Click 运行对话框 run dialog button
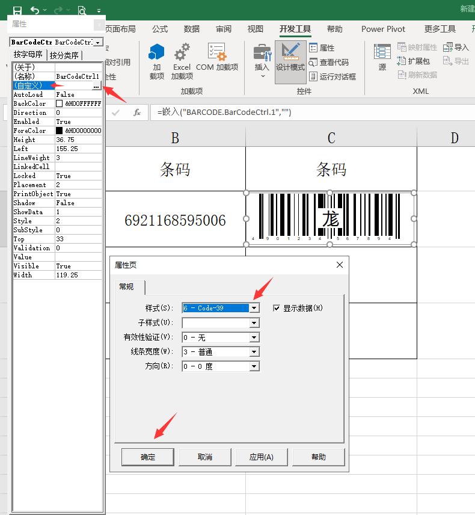 click(x=332, y=76)
